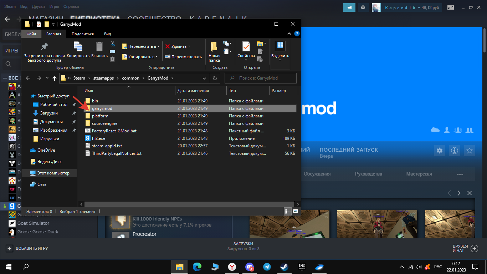This screenshot has width=487, height=274.
Task: Open Explorer help via question mark icon
Action: (297, 34)
